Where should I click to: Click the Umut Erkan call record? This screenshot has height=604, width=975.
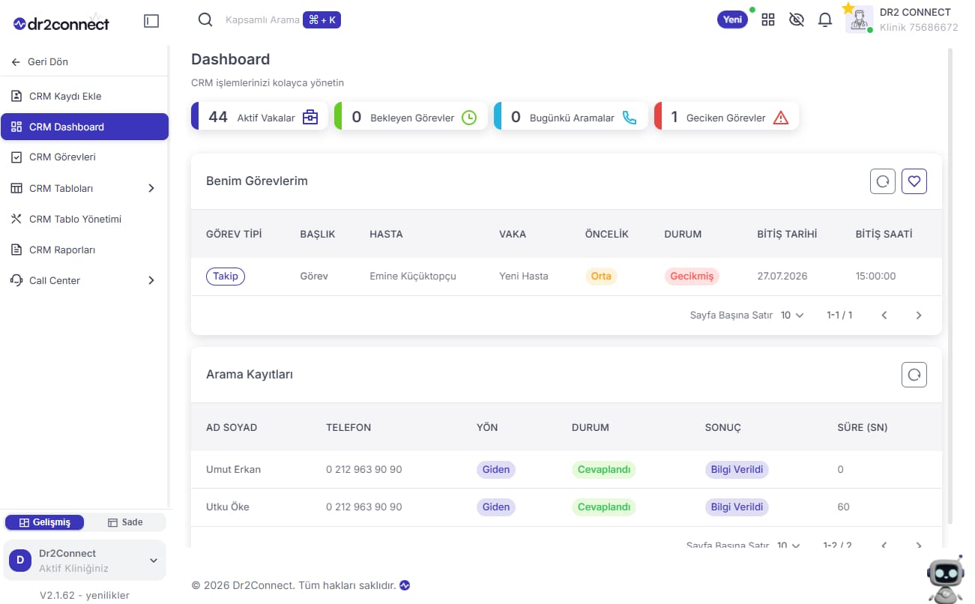click(x=234, y=470)
